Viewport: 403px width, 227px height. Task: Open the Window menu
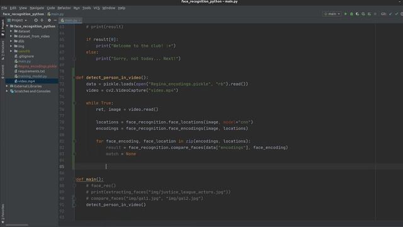point(109,8)
